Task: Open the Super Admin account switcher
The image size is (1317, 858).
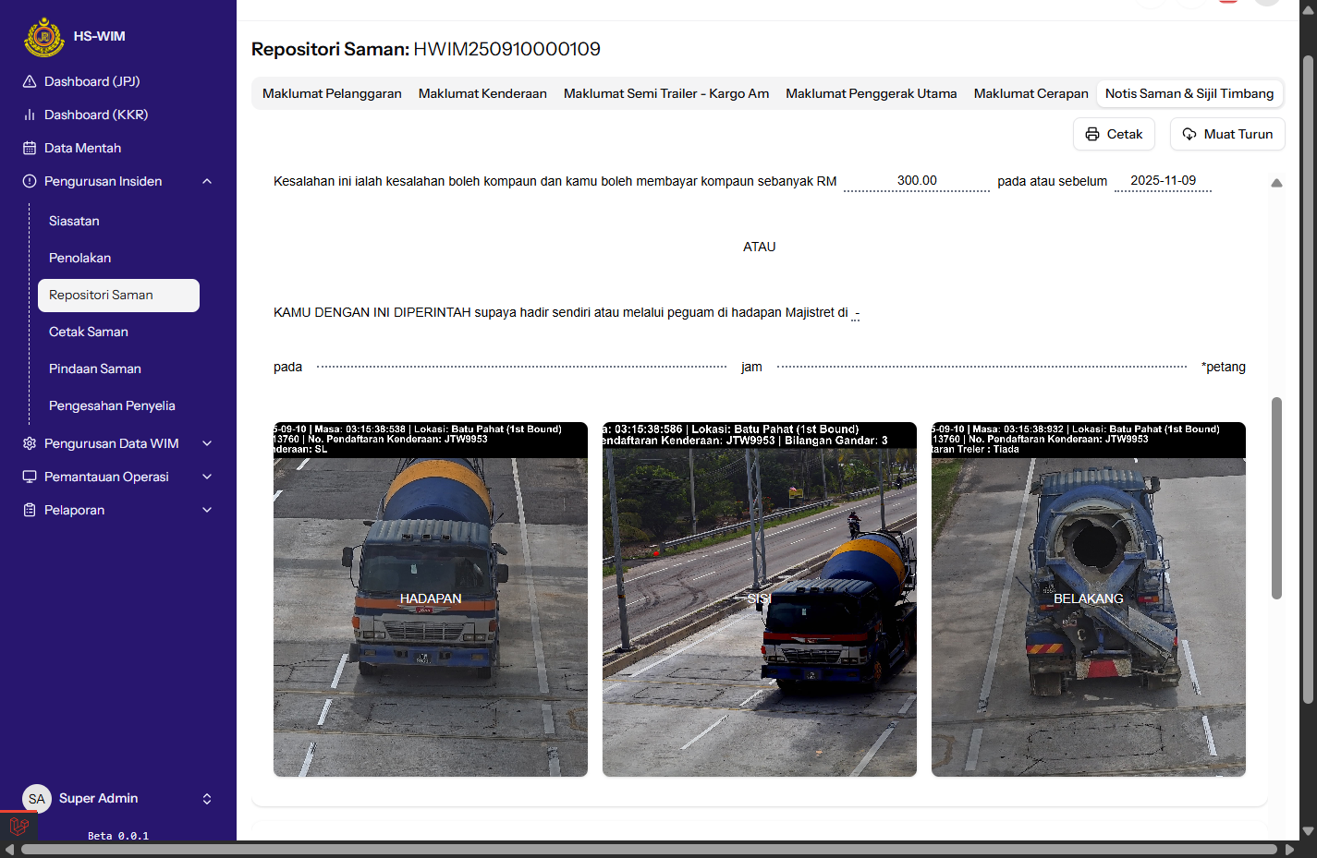Action: (207, 799)
